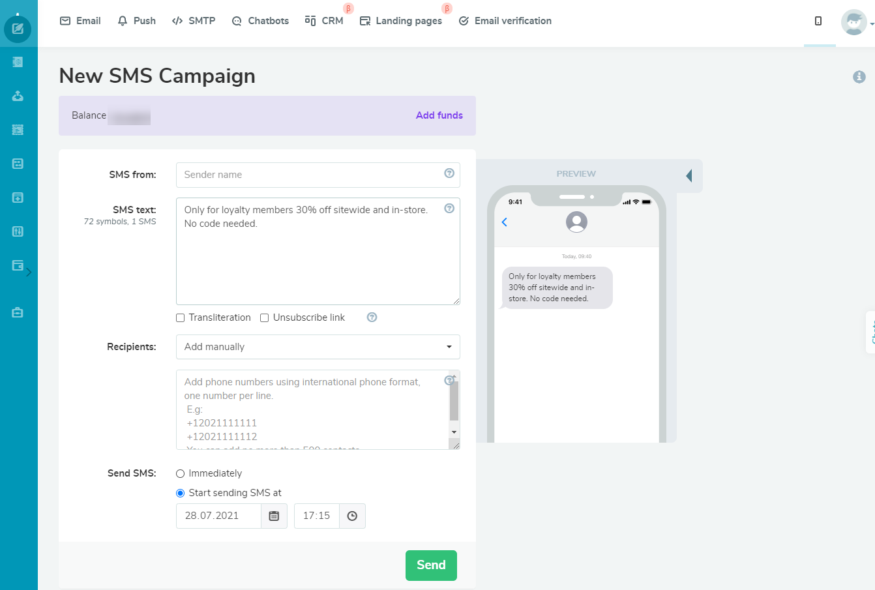
Task: Click the phone numbers box scrollbar
Action: (454, 402)
